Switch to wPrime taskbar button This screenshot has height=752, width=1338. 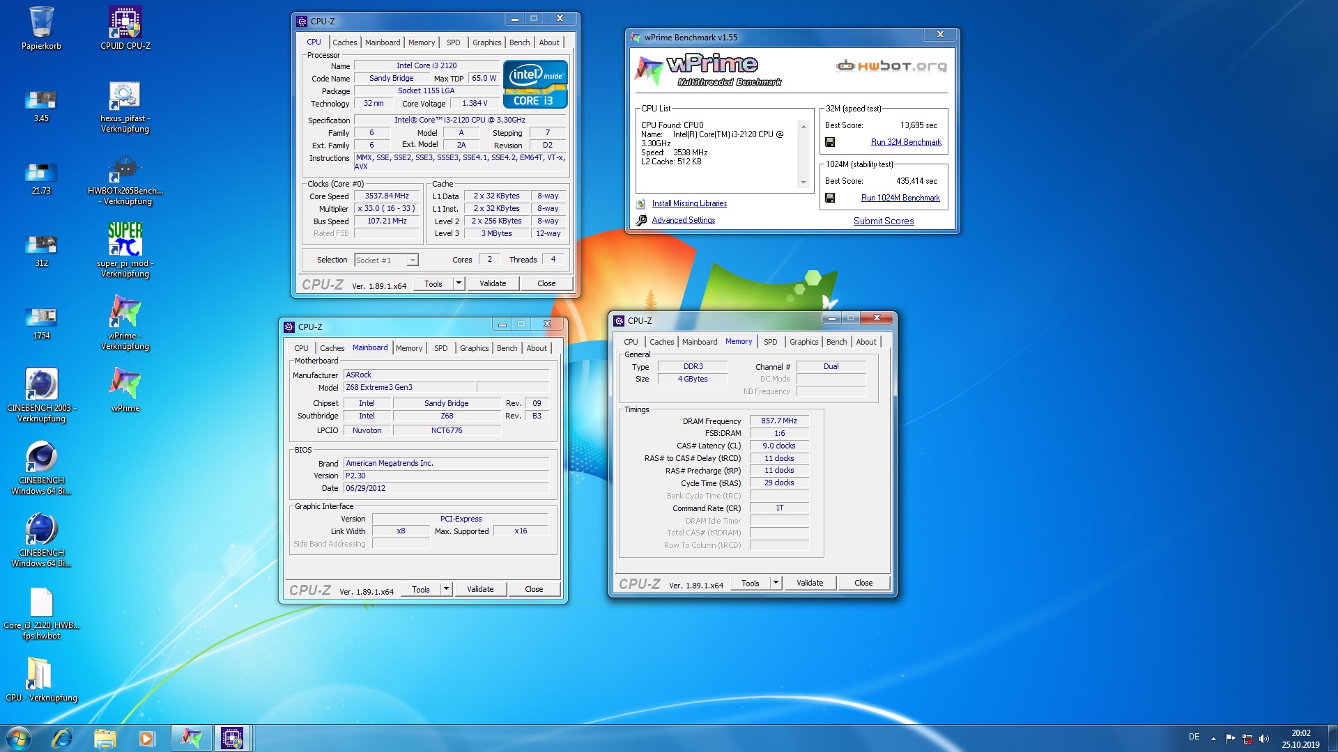(x=191, y=738)
